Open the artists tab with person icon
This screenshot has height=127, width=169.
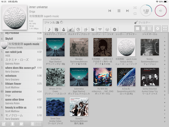pyautogui.click(x=64, y=29)
